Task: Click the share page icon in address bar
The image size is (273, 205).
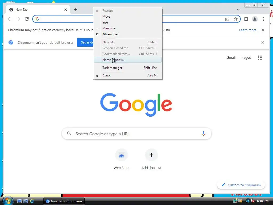Action: (x=227, y=19)
